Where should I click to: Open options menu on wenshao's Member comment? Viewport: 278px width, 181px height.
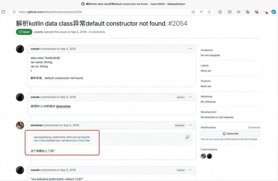tap(190, 125)
